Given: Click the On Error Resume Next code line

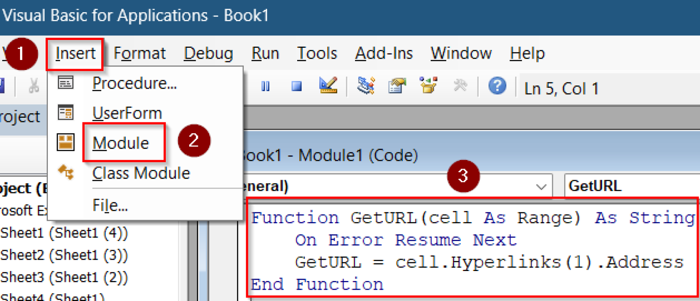Looking at the screenshot, I should [x=406, y=240].
